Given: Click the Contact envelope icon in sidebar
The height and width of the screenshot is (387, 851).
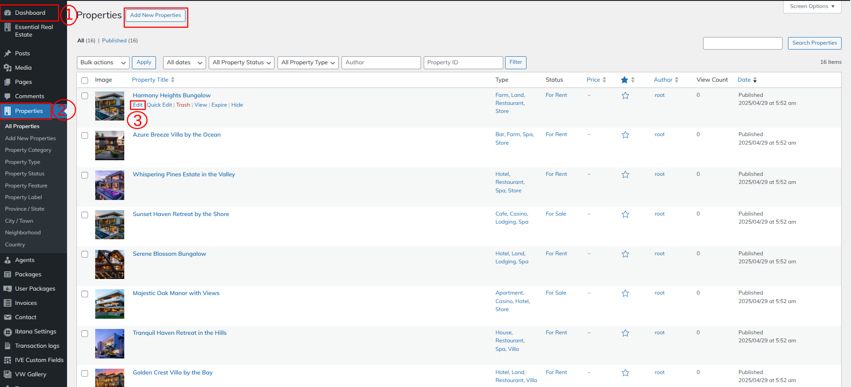Looking at the screenshot, I should coord(8,317).
